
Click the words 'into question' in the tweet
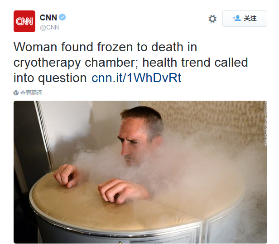pyautogui.click(x=50, y=78)
